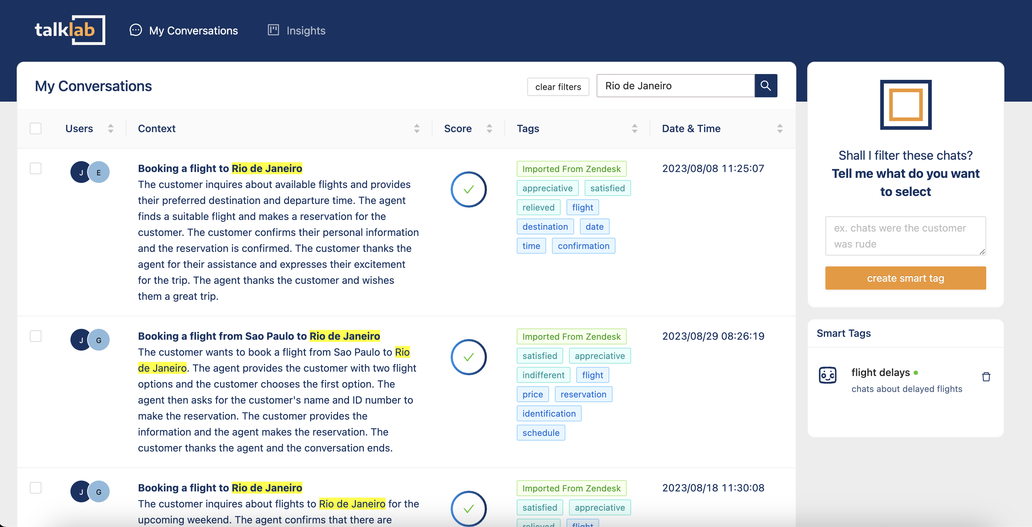This screenshot has height=527, width=1032.
Task: Click the My Conversations page heading
Action: (93, 86)
